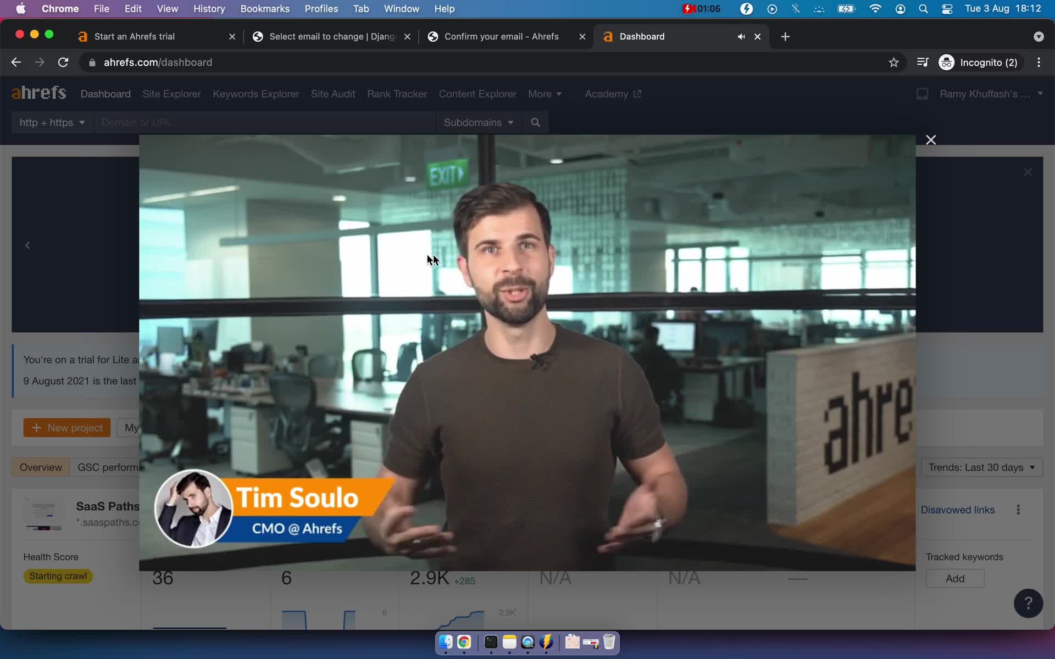1055x659 pixels.
Task: Click the Rank Tracker icon
Action: click(397, 93)
